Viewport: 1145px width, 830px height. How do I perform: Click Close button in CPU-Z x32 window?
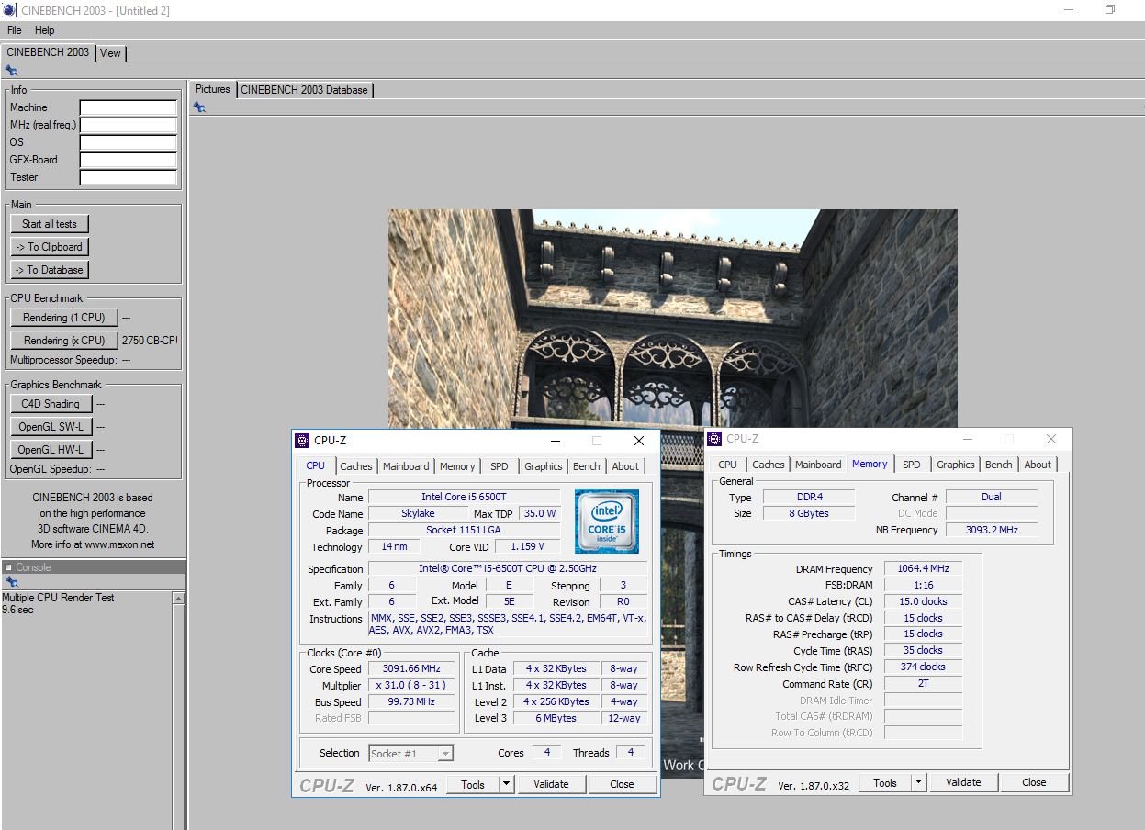pyautogui.click(x=1034, y=782)
